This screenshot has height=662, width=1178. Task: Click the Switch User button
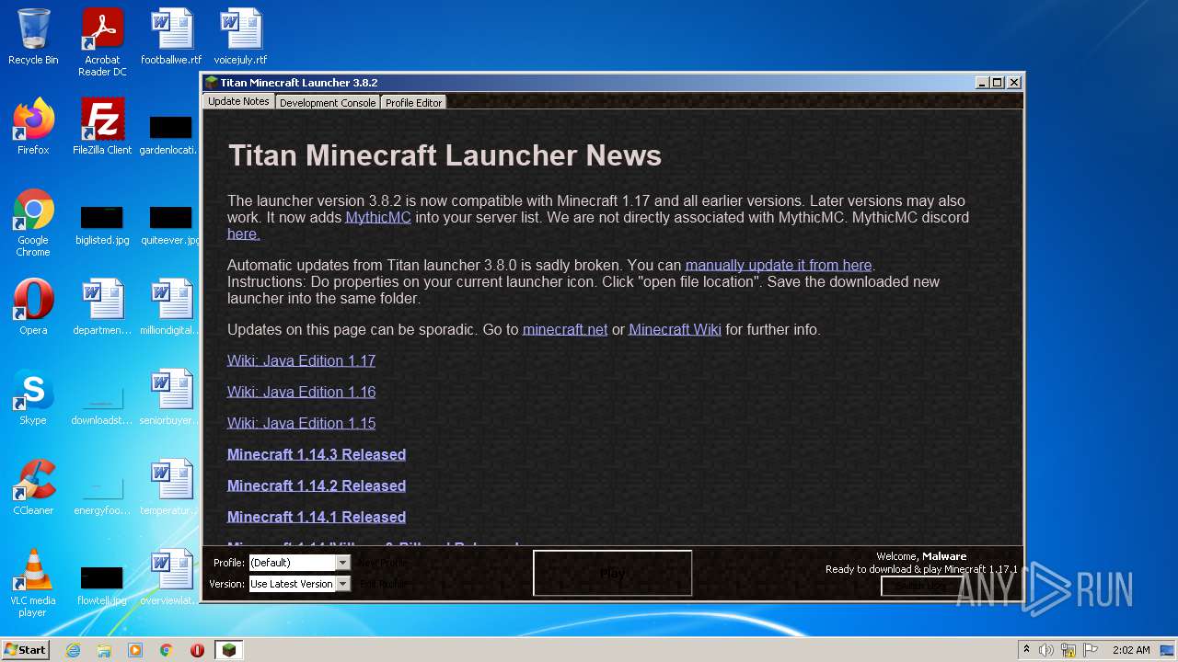coord(920,586)
